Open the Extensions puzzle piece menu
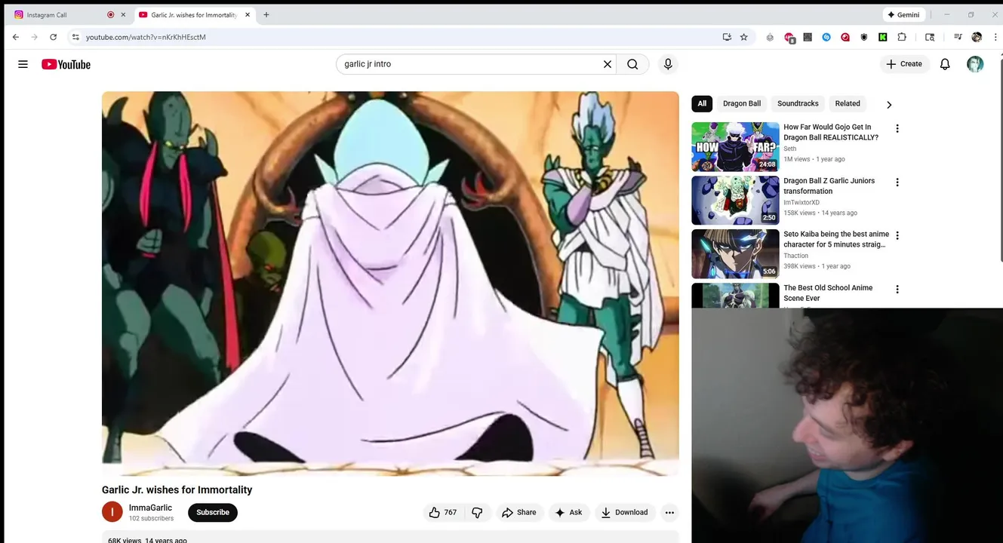This screenshot has height=543, width=1003. pyautogui.click(x=902, y=37)
